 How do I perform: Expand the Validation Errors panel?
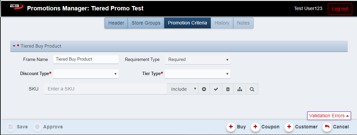tap(329, 116)
